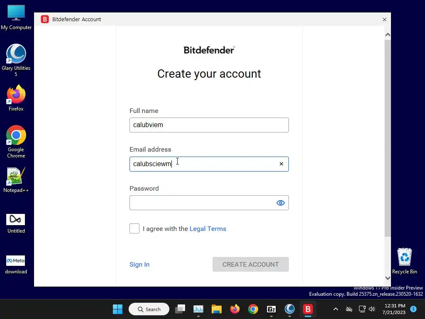This screenshot has height=319, width=425.
Task: Open Chrome from the taskbar
Action: pyautogui.click(x=253, y=309)
